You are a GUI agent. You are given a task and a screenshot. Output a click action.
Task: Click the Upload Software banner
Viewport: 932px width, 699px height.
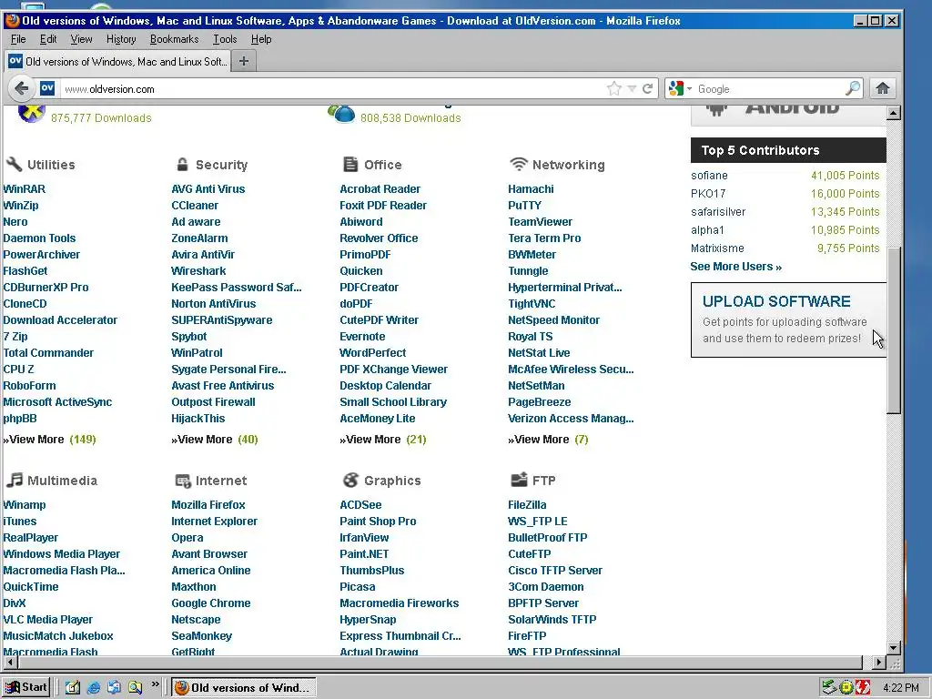[788, 319]
